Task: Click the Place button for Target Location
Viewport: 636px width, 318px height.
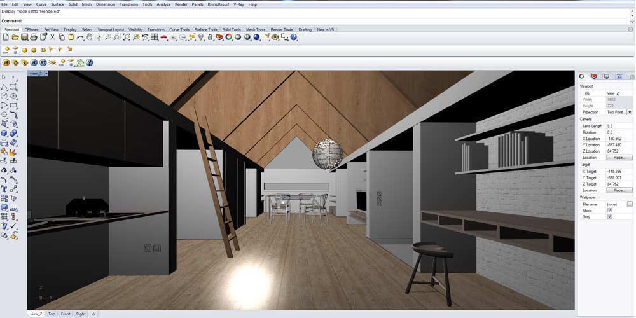Action: pos(619,190)
